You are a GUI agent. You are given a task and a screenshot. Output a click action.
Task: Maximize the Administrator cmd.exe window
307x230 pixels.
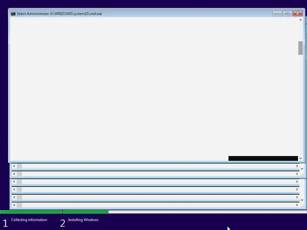pyautogui.click(x=287, y=13)
